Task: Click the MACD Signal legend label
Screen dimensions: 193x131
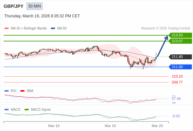Action: [41, 110]
